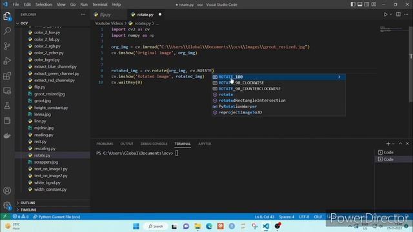
Task: Maximize the panel with the up chevron
Action: click(400, 144)
